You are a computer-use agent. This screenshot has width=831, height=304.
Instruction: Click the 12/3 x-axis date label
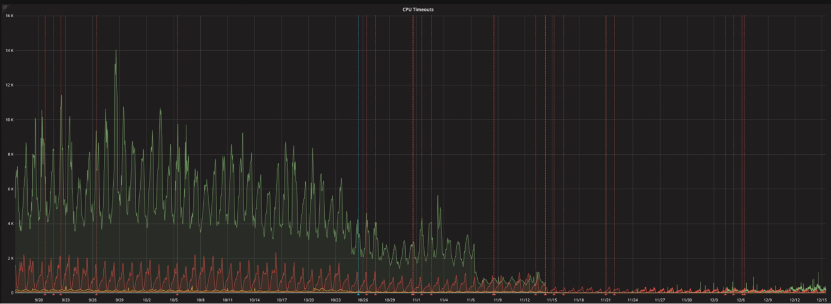coord(714,300)
